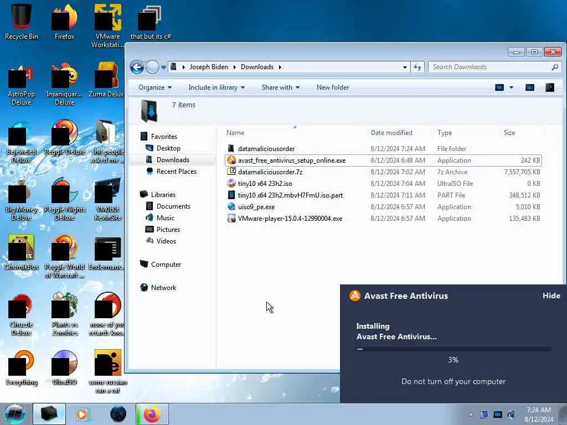Select VMware Workstation desktop shortcut

click(x=107, y=25)
